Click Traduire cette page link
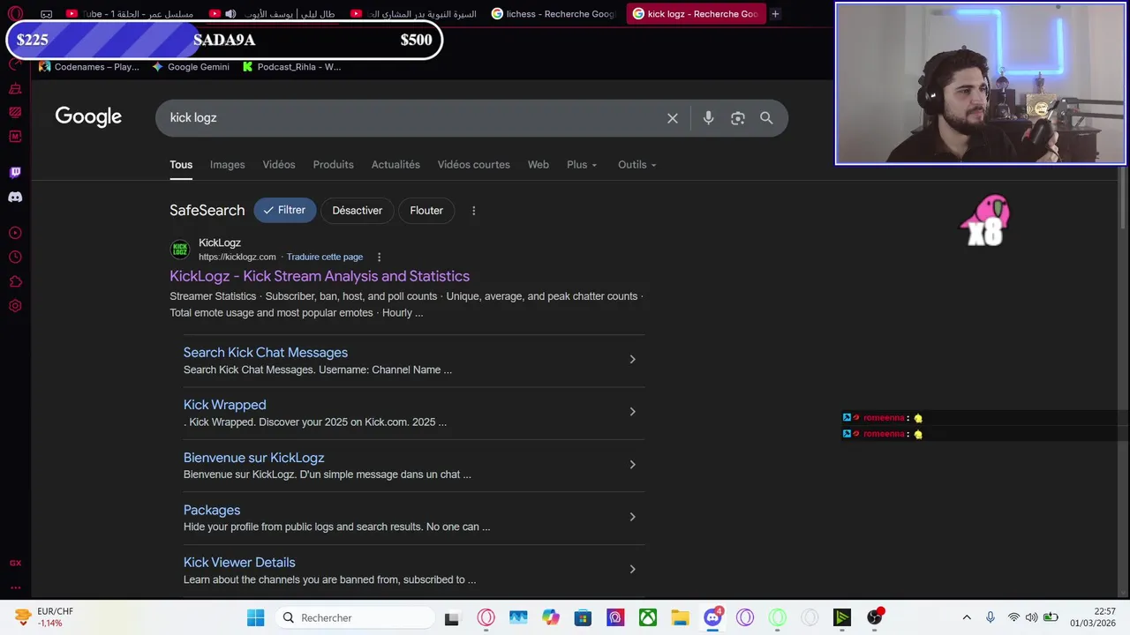 click(x=325, y=258)
